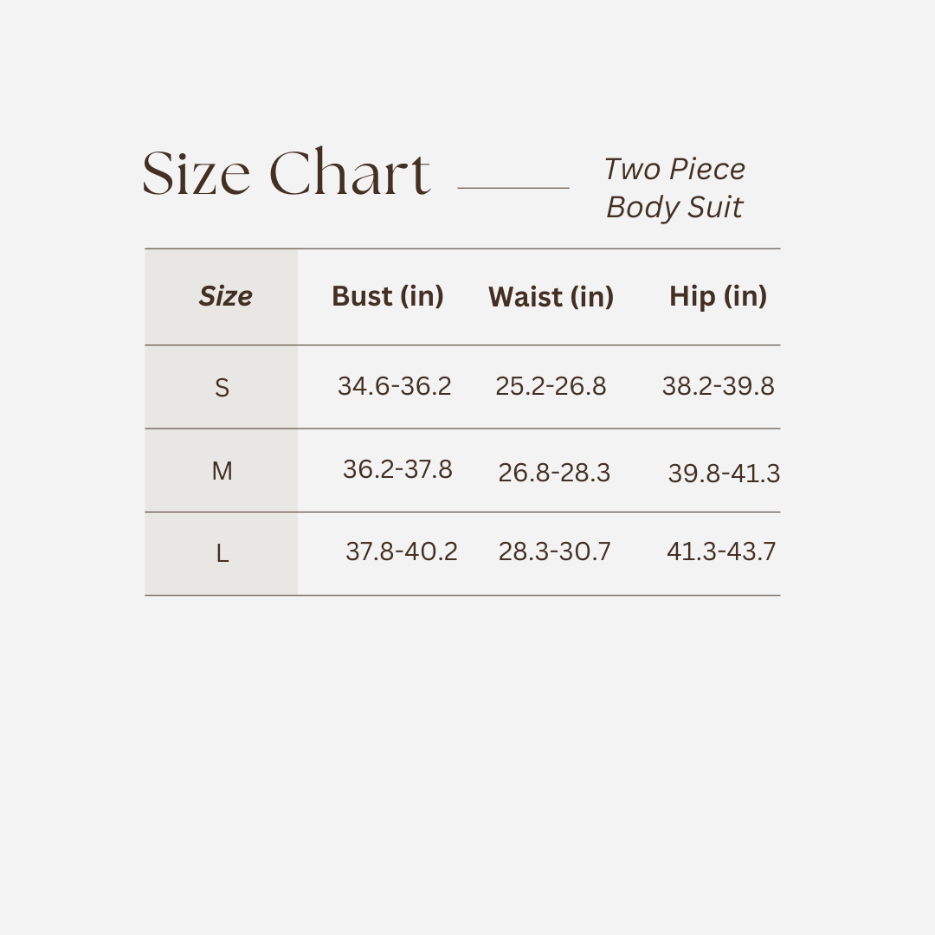Screen dimensions: 935x935
Task: Select the Bust (in) column header
Action: pyautogui.click(x=387, y=296)
